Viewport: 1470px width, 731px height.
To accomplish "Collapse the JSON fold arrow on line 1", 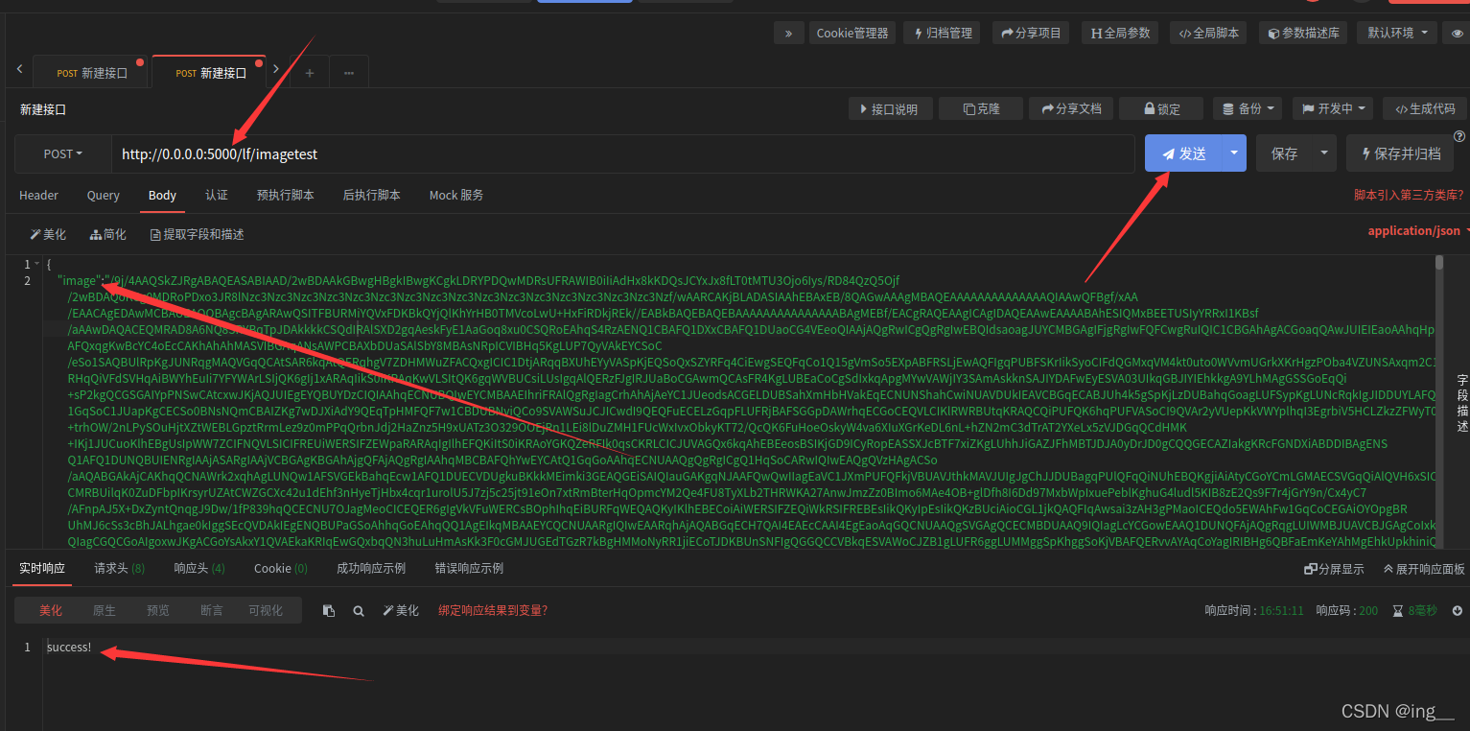I will click(36, 264).
